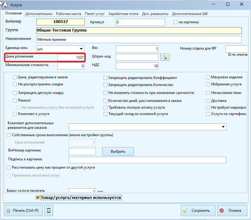Open the Рабочие места tab

click(x=69, y=14)
